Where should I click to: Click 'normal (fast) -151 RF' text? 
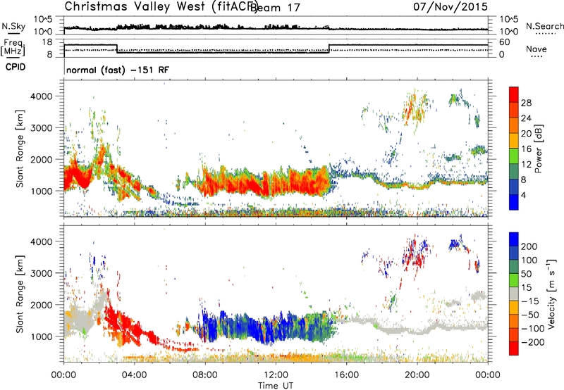[117, 70]
